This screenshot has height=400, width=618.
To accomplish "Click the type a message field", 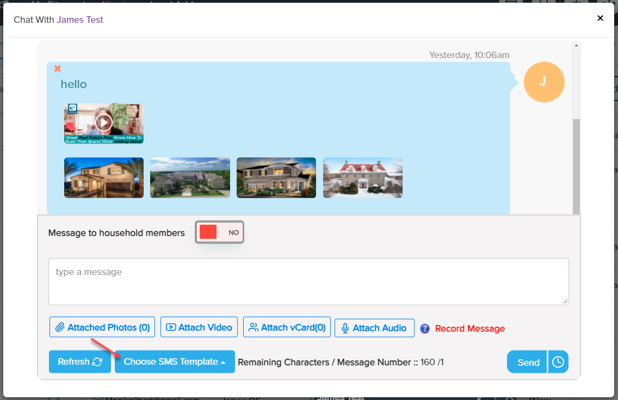I will [308, 282].
